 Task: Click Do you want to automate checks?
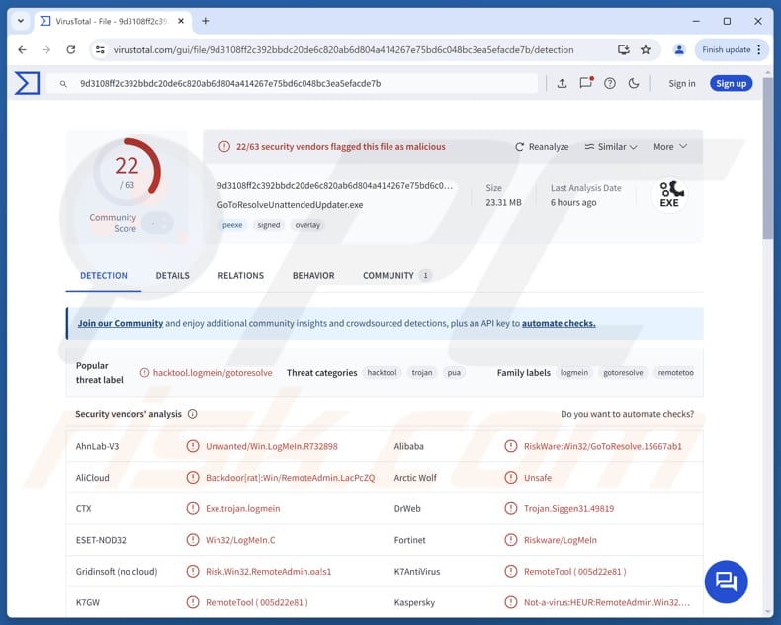click(627, 414)
